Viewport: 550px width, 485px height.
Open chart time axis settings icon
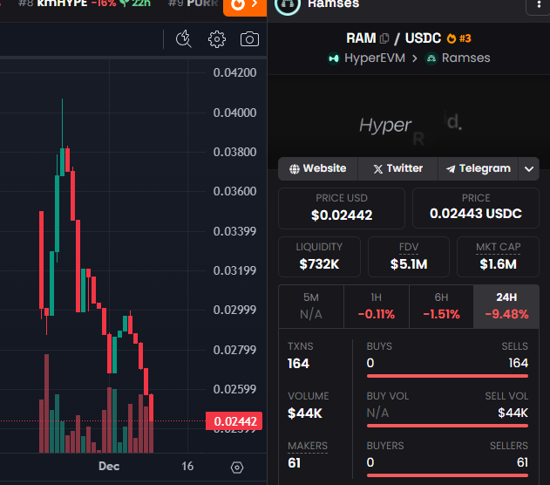tap(237, 467)
